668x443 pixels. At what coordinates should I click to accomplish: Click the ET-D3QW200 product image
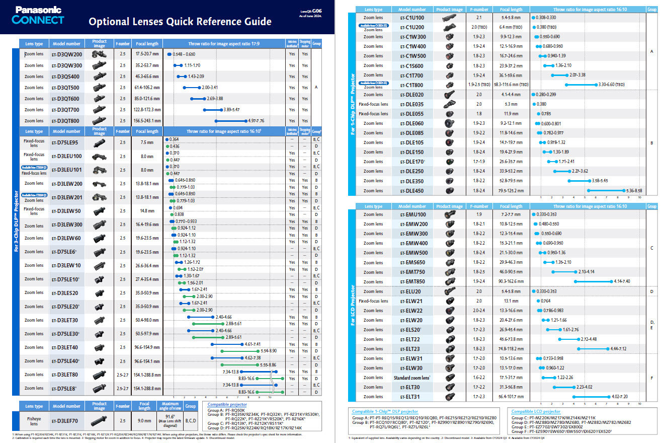(x=99, y=54)
